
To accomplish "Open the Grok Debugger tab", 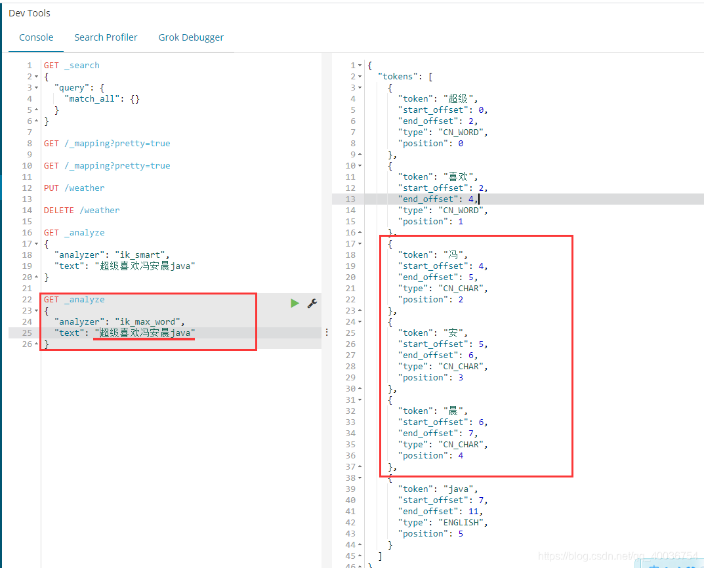I will [191, 37].
